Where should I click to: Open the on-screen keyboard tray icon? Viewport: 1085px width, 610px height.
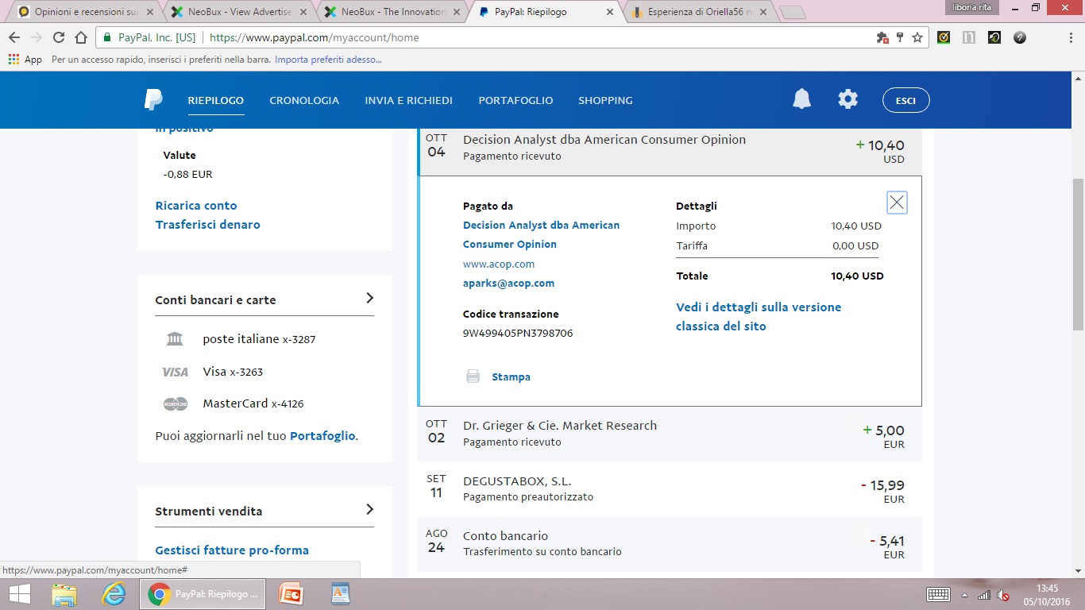coord(938,594)
